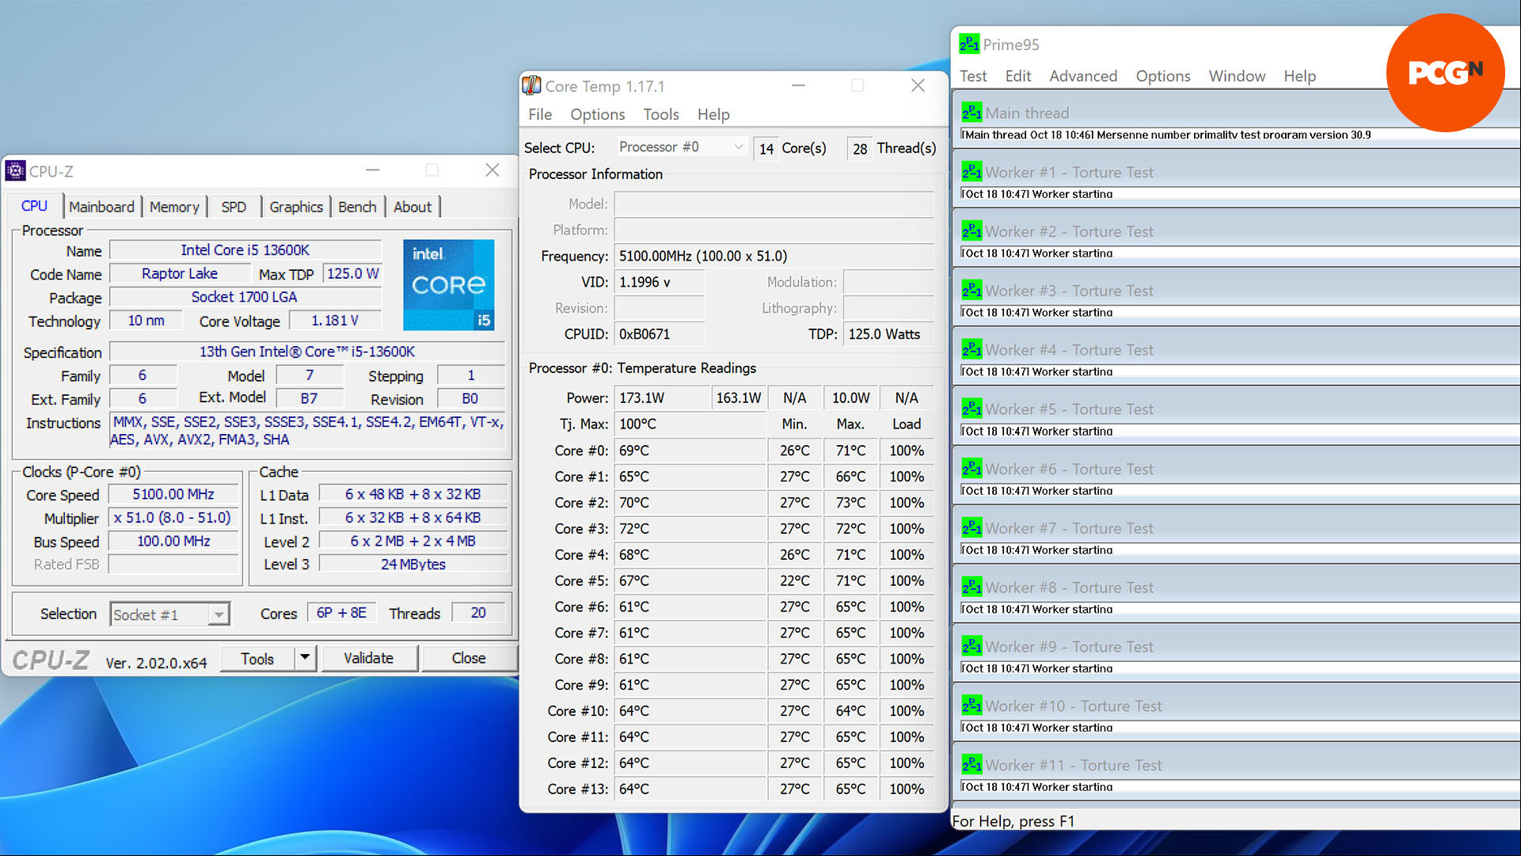Viewport: 1521px width, 856px height.
Task: Click the Level 3 cache 24 MBytes value
Action: pyautogui.click(x=413, y=565)
